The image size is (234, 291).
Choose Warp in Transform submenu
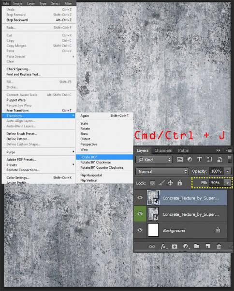[104, 149]
